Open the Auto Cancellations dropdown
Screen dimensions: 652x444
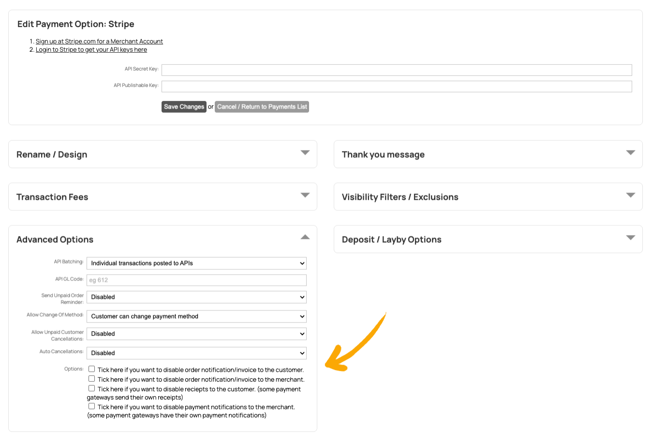[196, 353]
